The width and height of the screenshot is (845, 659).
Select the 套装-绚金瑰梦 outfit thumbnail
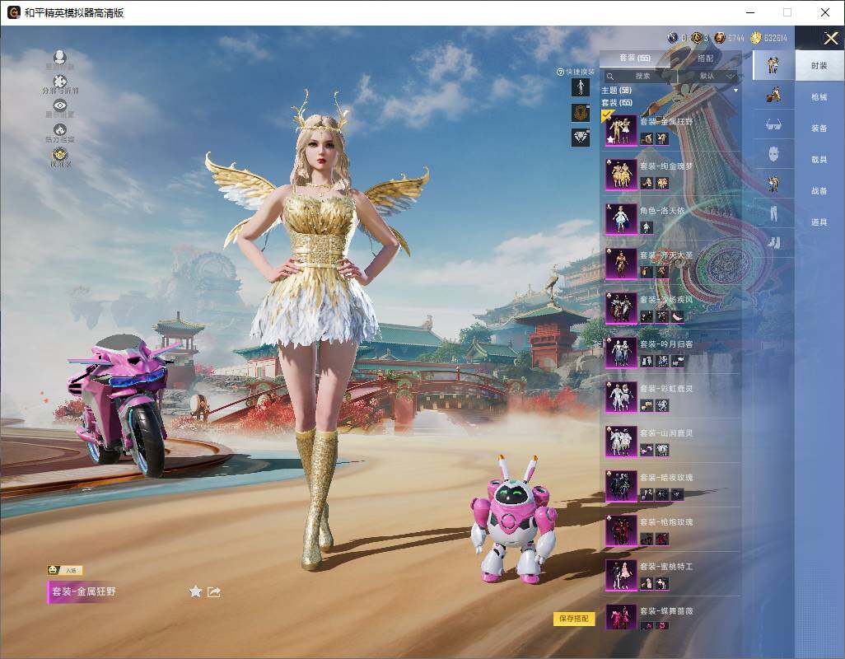[x=621, y=175]
